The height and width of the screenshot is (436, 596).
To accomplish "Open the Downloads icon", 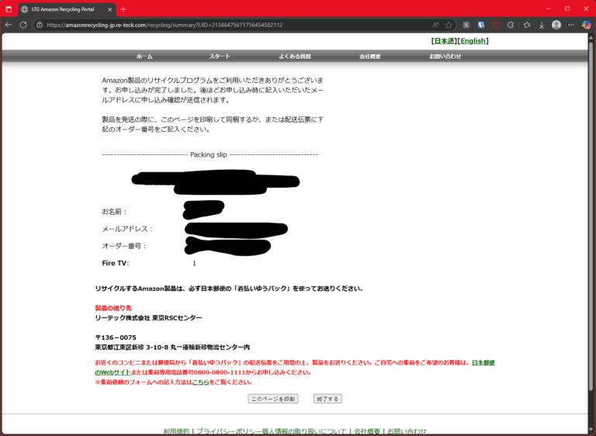I will click(x=542, y=25).
